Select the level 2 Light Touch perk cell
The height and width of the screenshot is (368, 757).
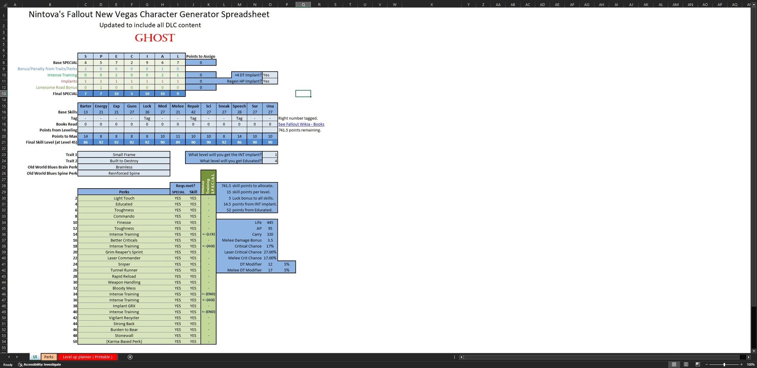click(124, 198)
